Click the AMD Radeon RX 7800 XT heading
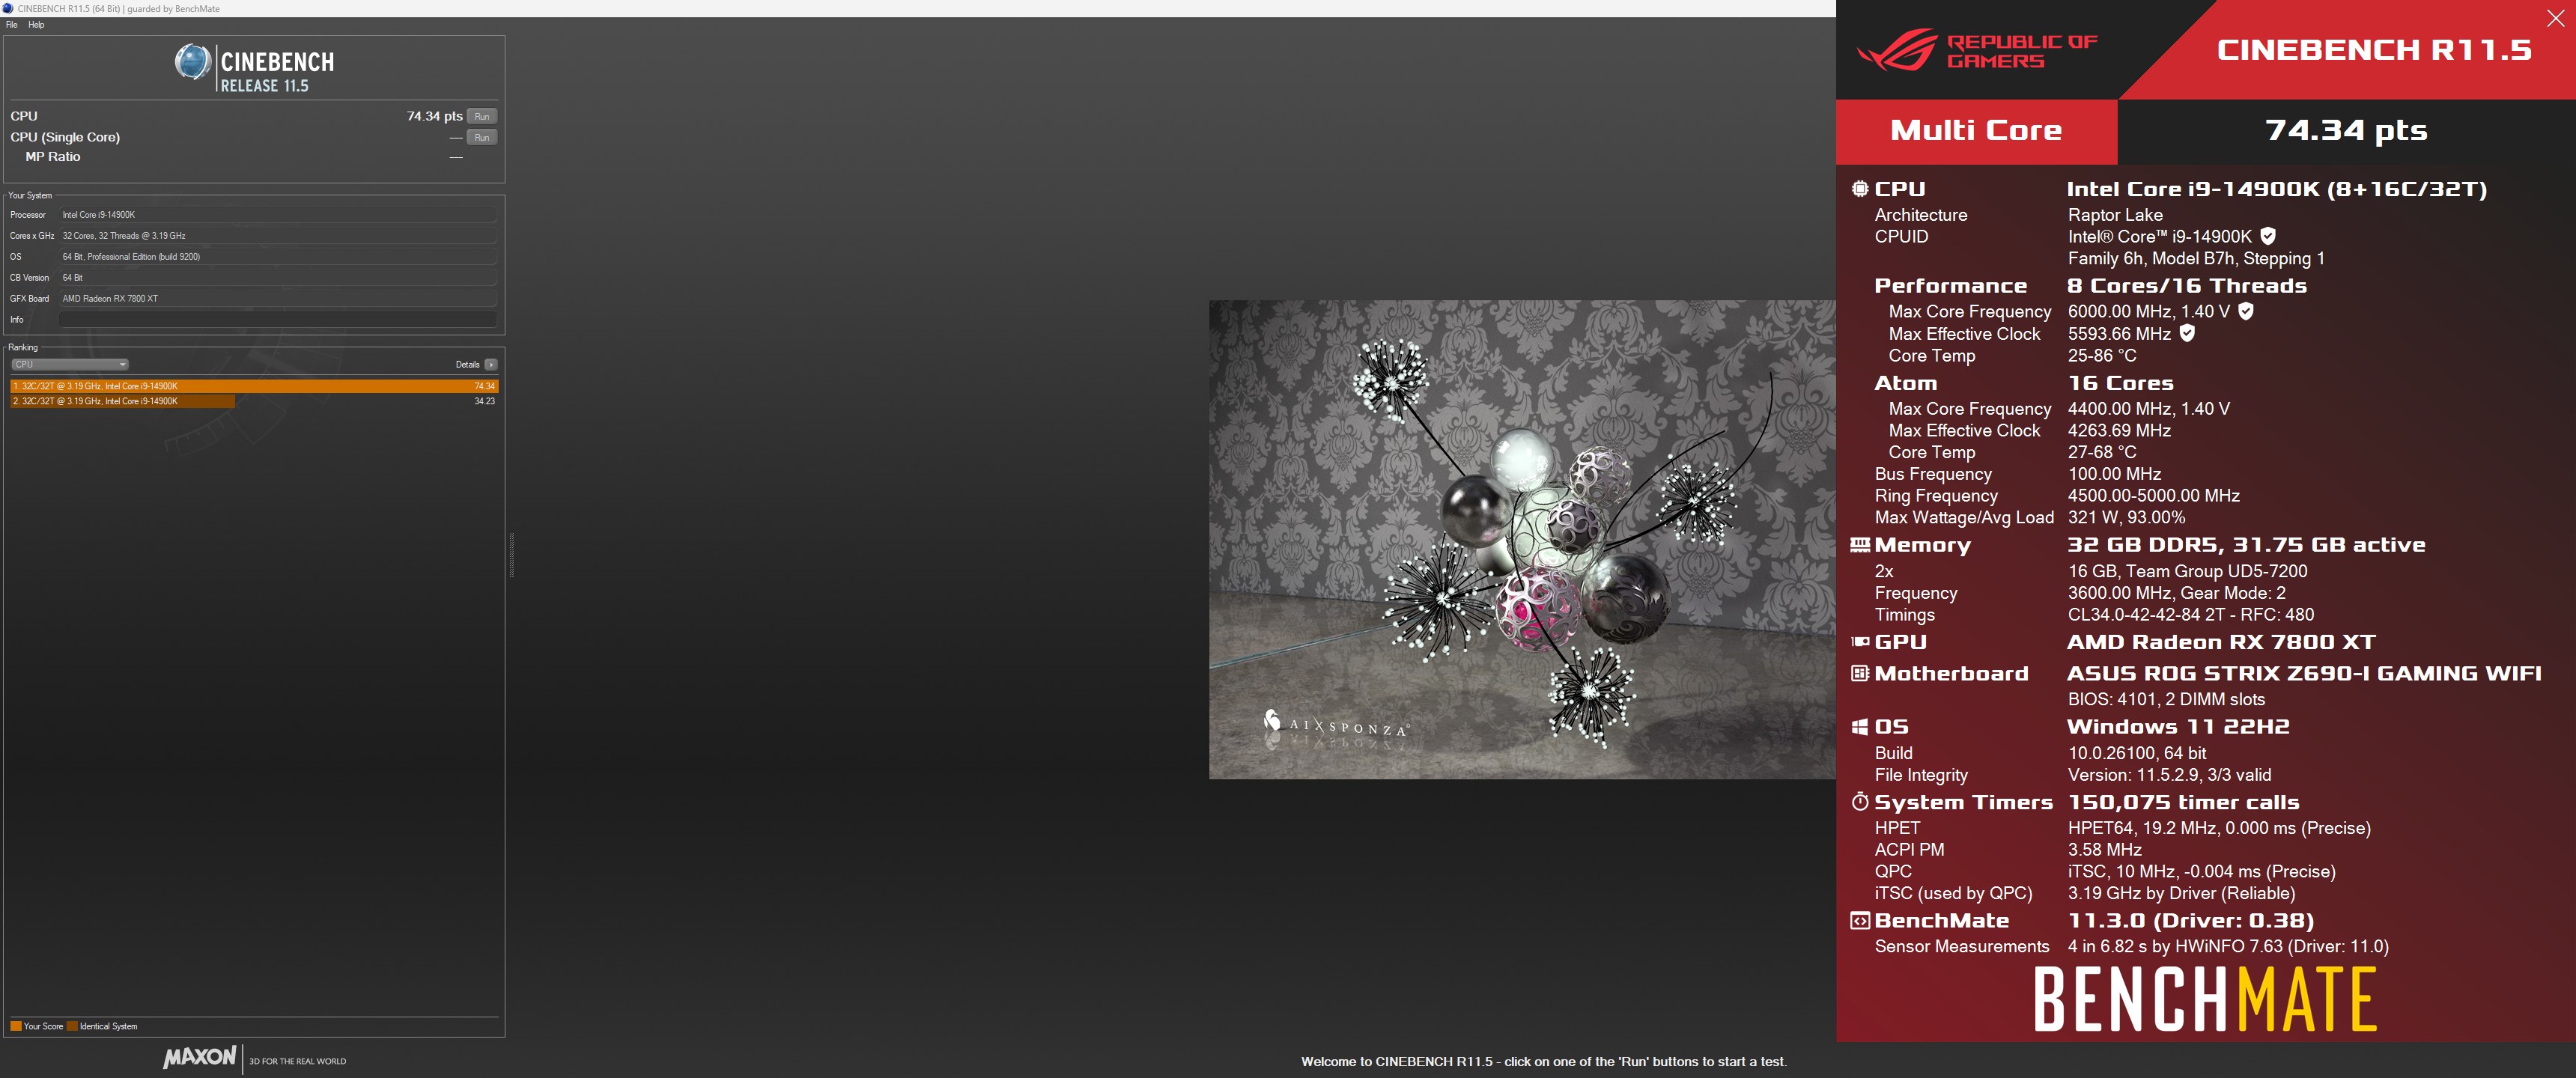 2221,642
